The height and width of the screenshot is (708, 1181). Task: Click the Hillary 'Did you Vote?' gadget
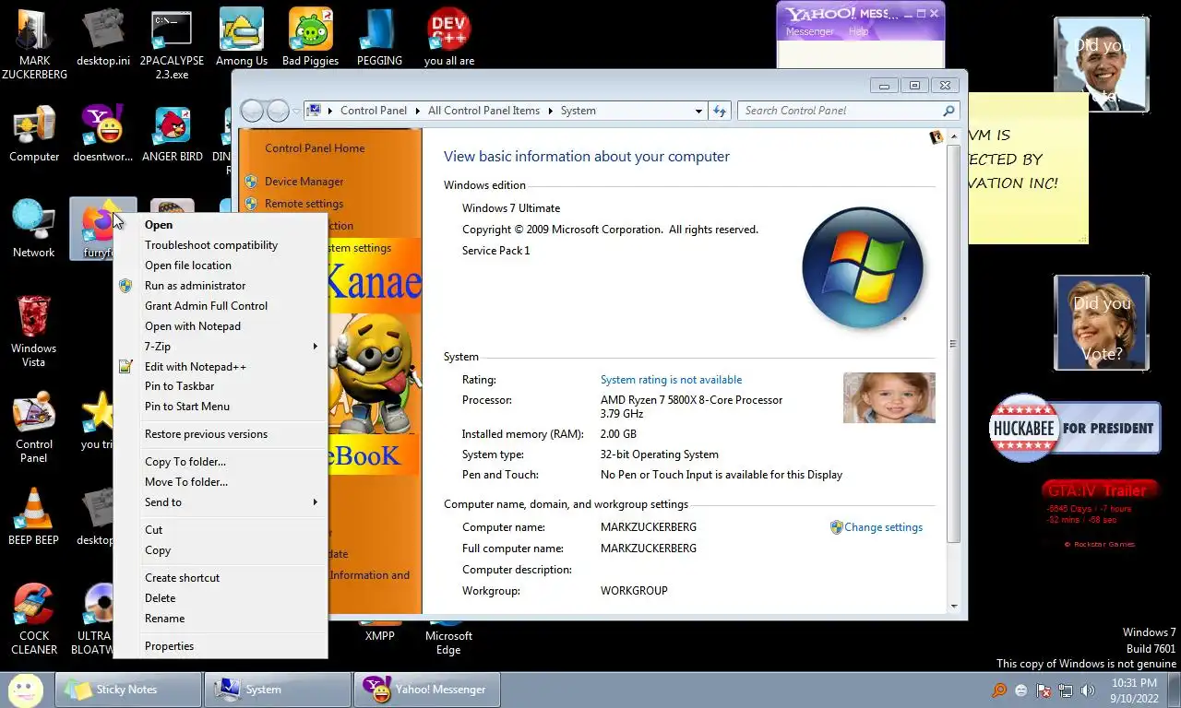pos(1102,323)
